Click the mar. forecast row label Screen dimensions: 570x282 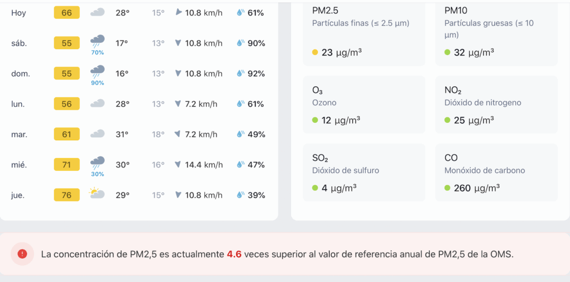[x=19, y=134]
